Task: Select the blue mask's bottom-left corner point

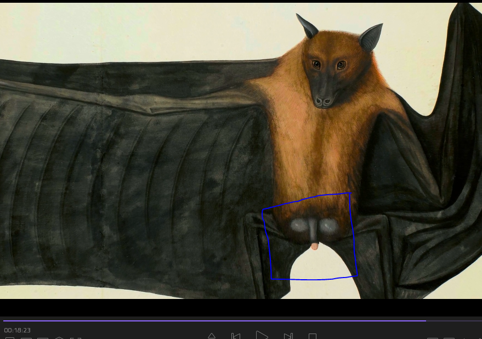Action: click(271, 279)
